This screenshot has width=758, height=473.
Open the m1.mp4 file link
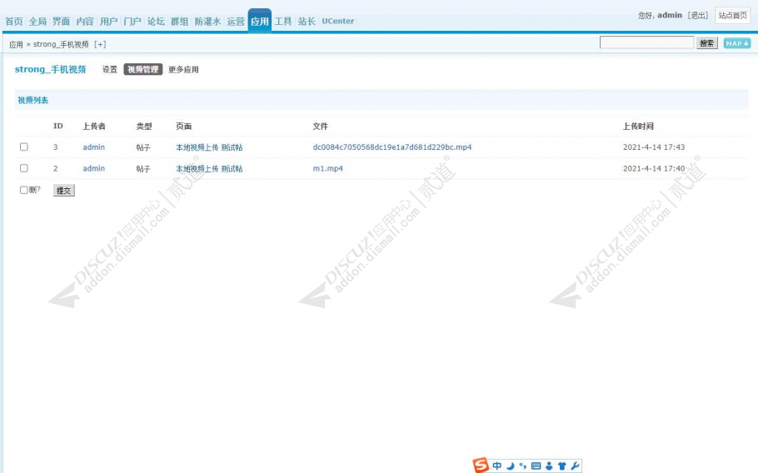327,168
